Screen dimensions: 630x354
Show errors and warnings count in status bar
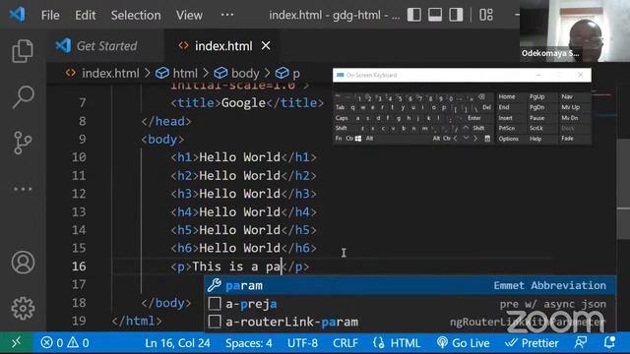click(x=65, y=343)
